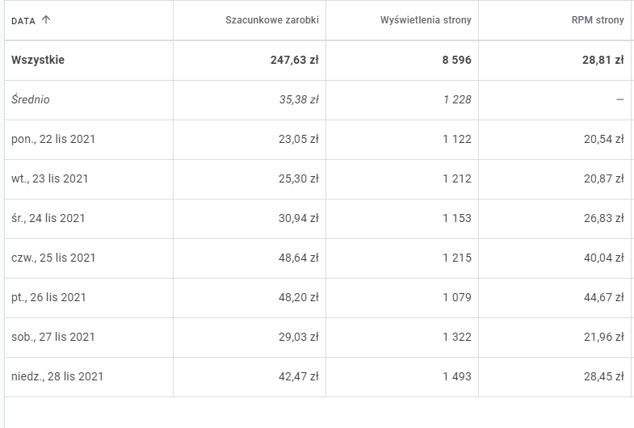The height and width of the screenshot is (428, 634).
Task: Click the pt., 26 lis 2021 date
Action: click(48, 297)
